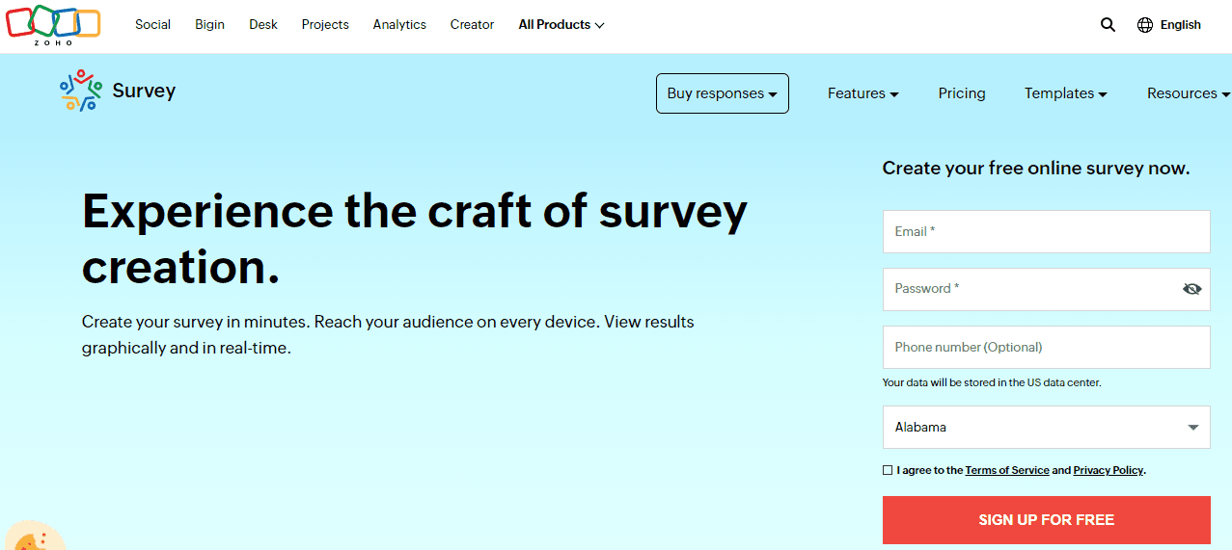Screen dimensions: 1232x550
Task: Expand the Resources menu
Action: click(x=1189, y=93)
